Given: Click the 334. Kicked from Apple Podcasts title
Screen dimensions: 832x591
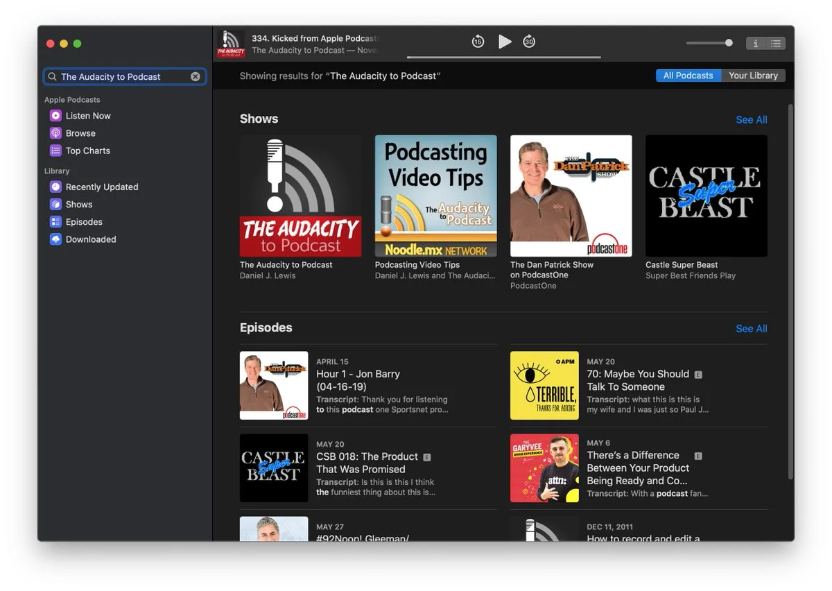Looking at the screenshot, I should click(x=314, y=38).
